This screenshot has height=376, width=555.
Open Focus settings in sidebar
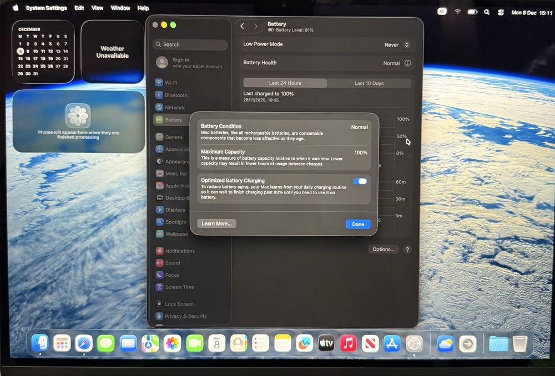168,275
